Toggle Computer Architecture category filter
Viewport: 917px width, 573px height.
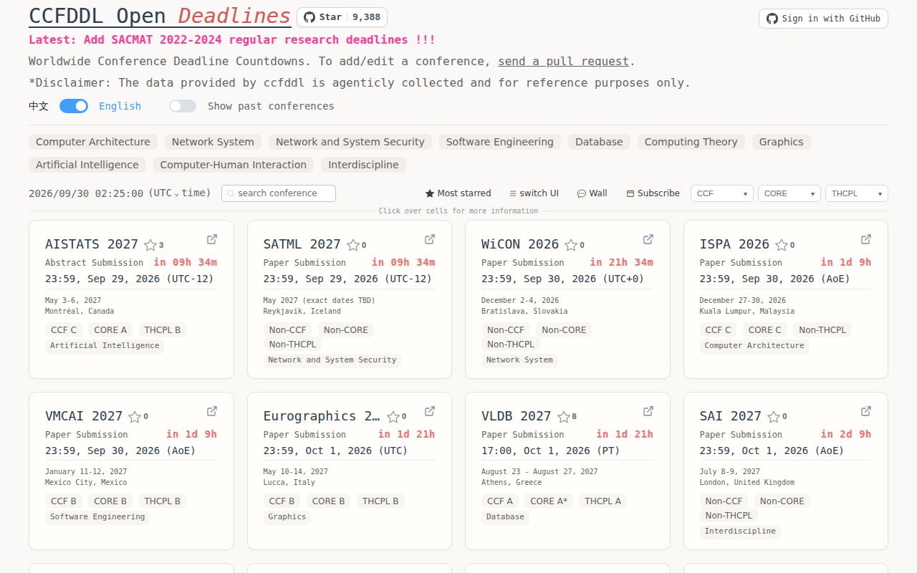tap(93, 142)
